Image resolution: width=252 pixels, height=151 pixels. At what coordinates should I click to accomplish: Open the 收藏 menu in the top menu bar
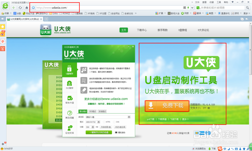(212, 2)
